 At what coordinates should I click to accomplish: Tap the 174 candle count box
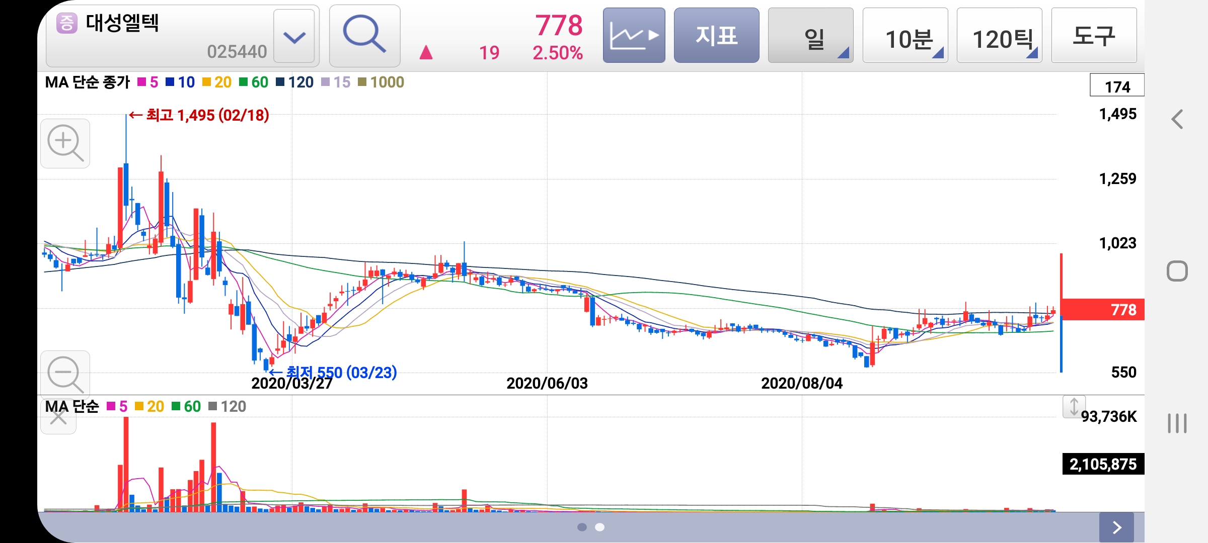1116,85
